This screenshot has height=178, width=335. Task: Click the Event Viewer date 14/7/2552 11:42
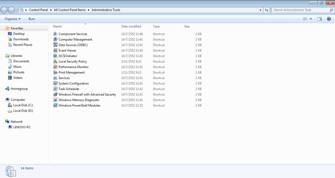pyautogui.click(x=132, y=51)
